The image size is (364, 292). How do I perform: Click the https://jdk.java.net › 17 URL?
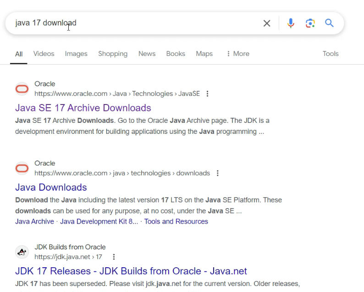pos(68,257)
